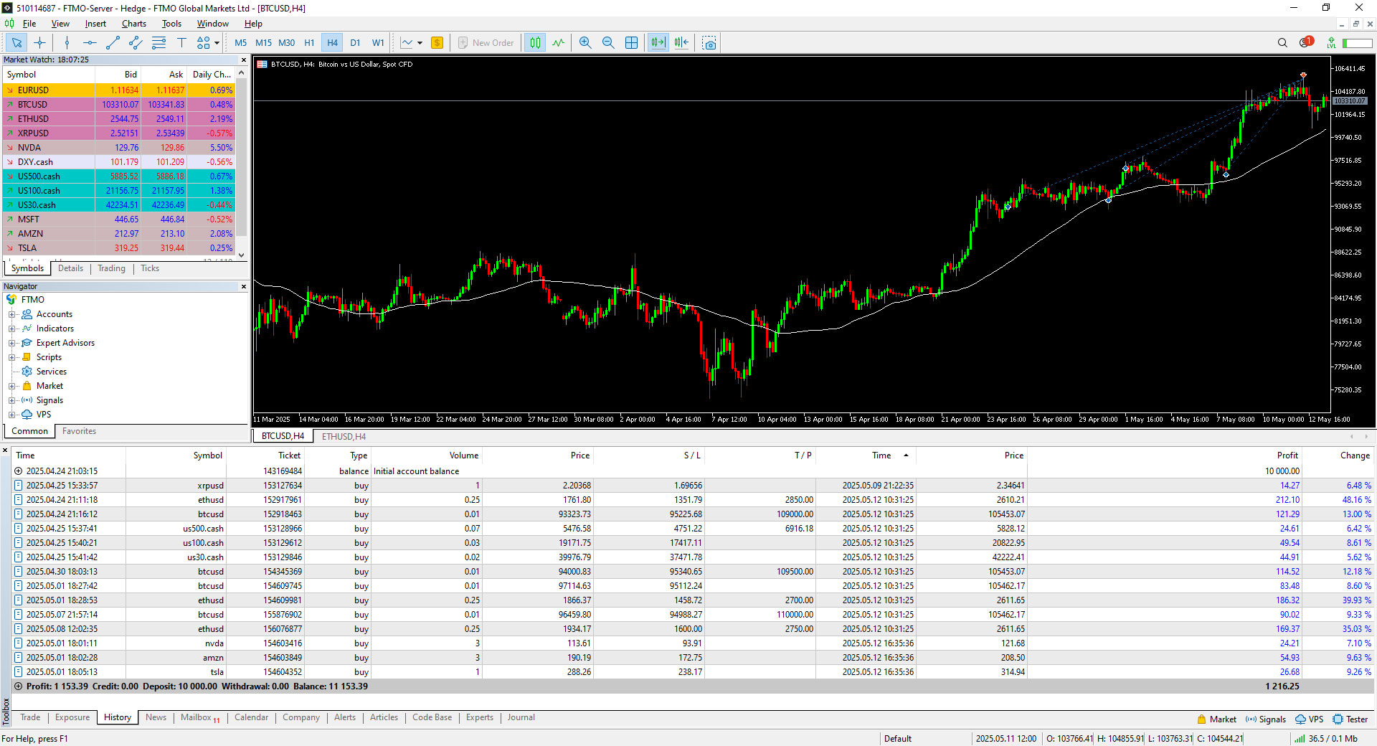This screenshot has height=746, width=1377.
Task: Zoom out on the chart
Action: tap(608, 43)
